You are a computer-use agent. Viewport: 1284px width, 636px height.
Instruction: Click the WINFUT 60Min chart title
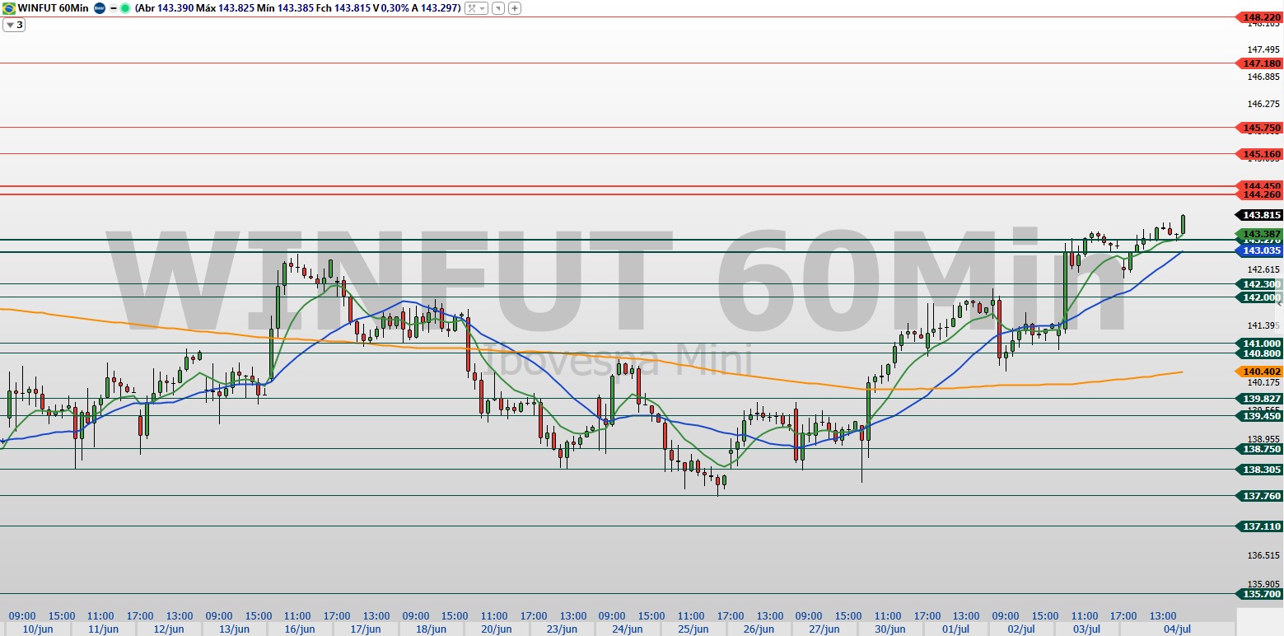(x=51, y=8)
